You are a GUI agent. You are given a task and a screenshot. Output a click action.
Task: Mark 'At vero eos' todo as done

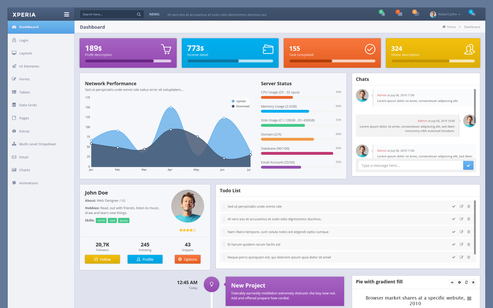tap(454, 219)
